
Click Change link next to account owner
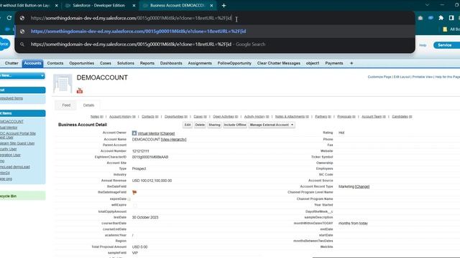[x=167, y=133]
